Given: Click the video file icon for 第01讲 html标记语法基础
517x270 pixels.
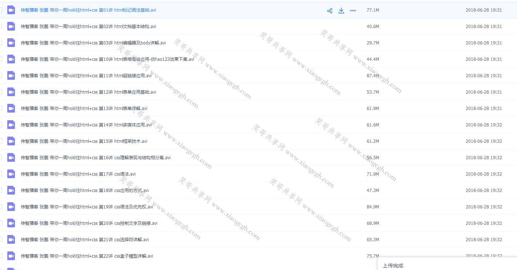Looking at the screenshot, I should click(x=11, y=10).
